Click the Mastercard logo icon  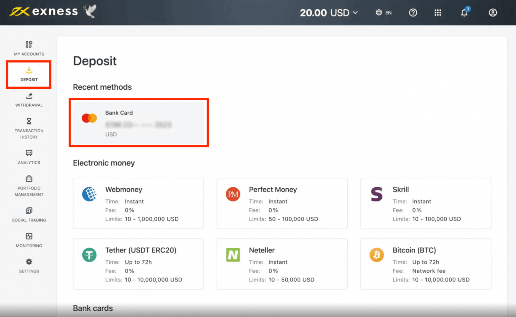coord(89,118)
